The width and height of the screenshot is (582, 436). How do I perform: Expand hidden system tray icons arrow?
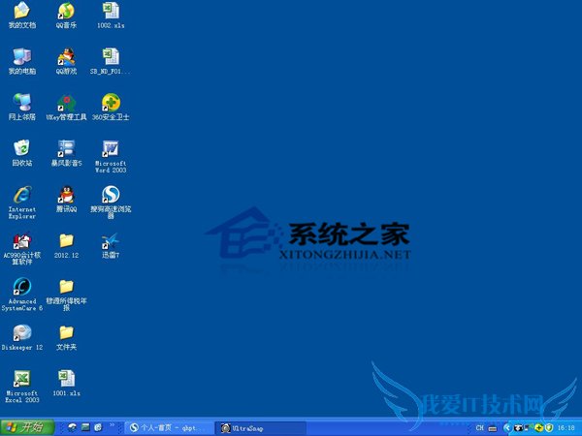coord(506,428)
